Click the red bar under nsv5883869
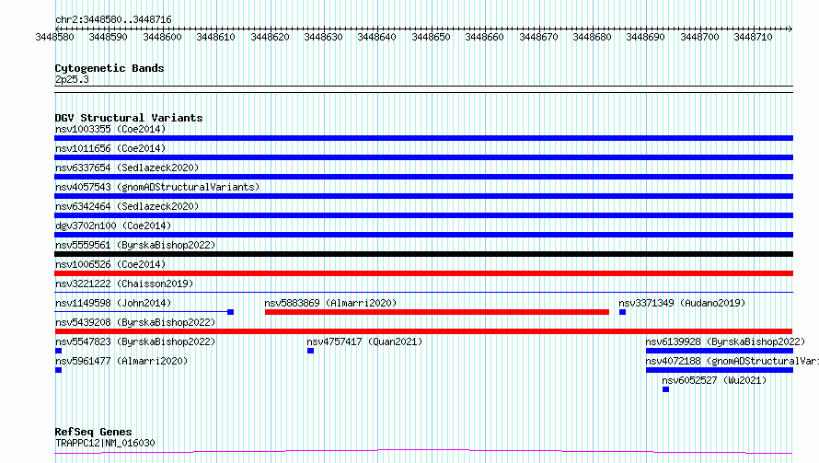819x463 pixels. tap(437, 312)
